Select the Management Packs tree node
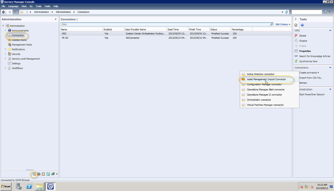334x191 pixels. (22, 45)
